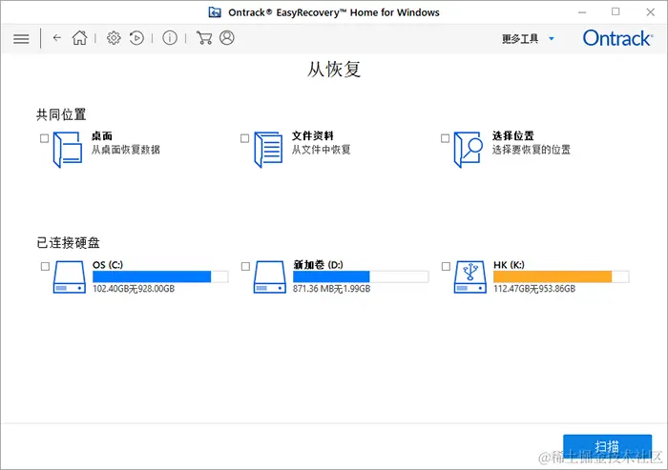Click the 从文件中恢复 description
This screenshot has height=470, width=668.
(x=322, y=150)
